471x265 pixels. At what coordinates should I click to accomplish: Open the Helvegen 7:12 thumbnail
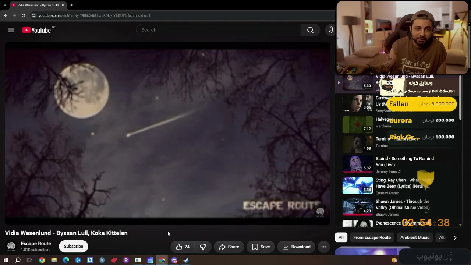pos(358,124)
